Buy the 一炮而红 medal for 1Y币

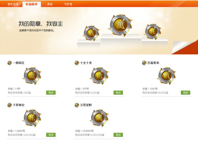[51, 93]
